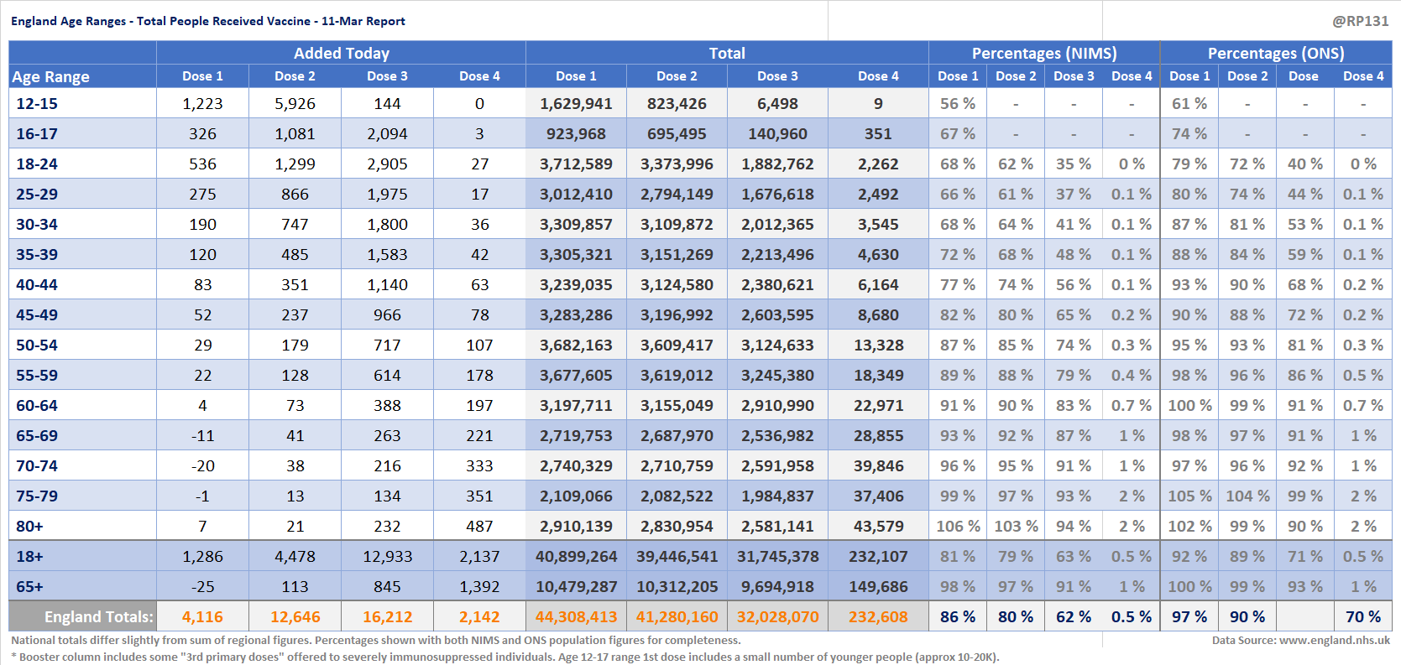Select the -20 cell in the 70-74 row
Viewport: 1401px width, 665px height.
click(x=202, y=466)
